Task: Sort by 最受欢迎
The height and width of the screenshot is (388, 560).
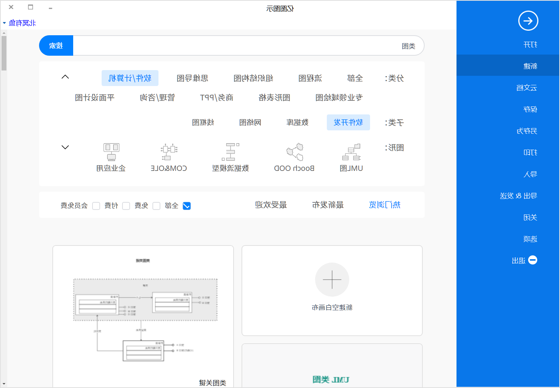Action: [x=271, y=205]
